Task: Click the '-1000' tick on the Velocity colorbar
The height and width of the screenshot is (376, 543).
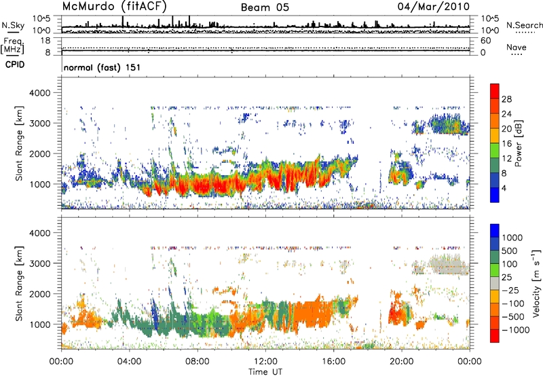Action: tap(515, 330)
